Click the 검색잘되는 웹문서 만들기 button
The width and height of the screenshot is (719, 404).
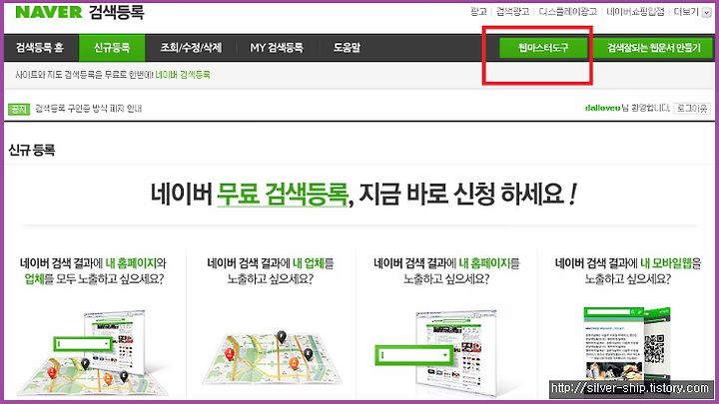click(x=654, y=48)
